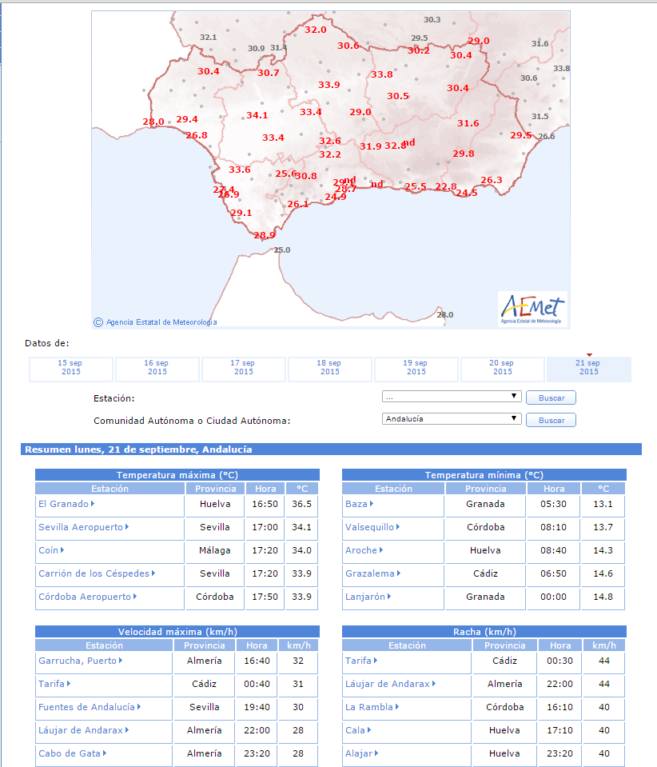Choose the 20 sep 2015 date tab
This screenshot has height=767, width=657.
502,368
